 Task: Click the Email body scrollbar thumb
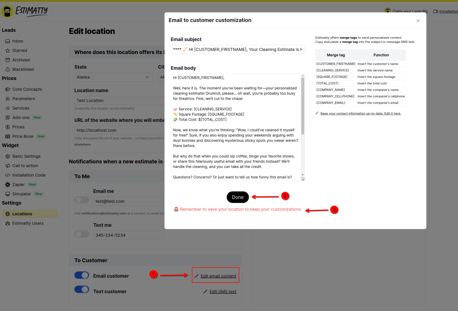[x=303, y=106]
